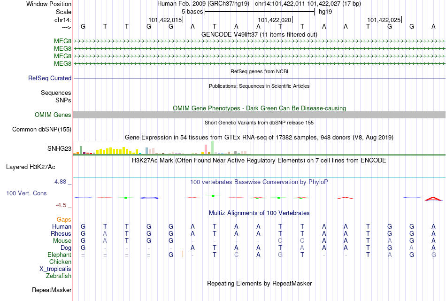Viewport: 446px width, 301px height.
Task: Select the Elephant alignment row label
Action: [x=59, y=255]
